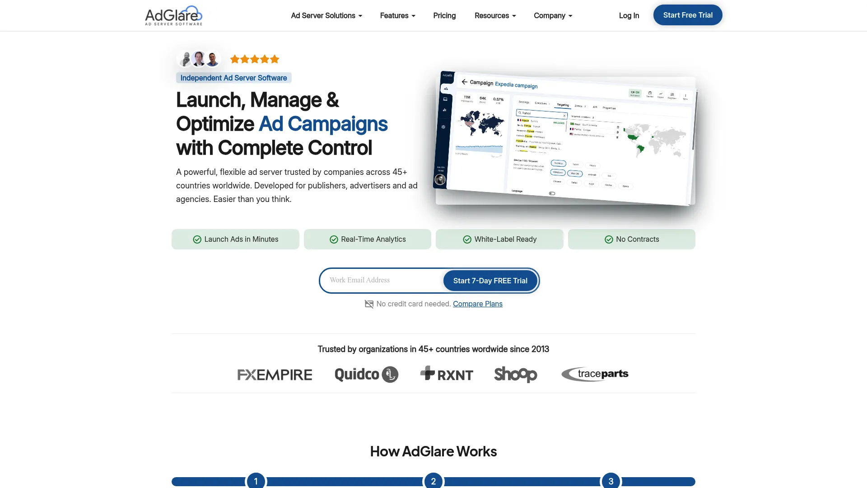Click the Start Free Trial button

point(688,15)
